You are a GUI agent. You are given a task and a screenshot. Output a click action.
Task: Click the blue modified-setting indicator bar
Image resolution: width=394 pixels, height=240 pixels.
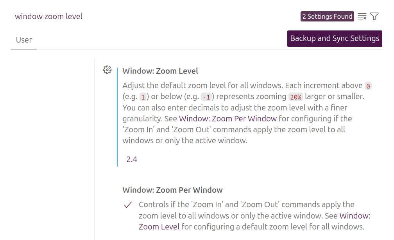pos(118,117)
